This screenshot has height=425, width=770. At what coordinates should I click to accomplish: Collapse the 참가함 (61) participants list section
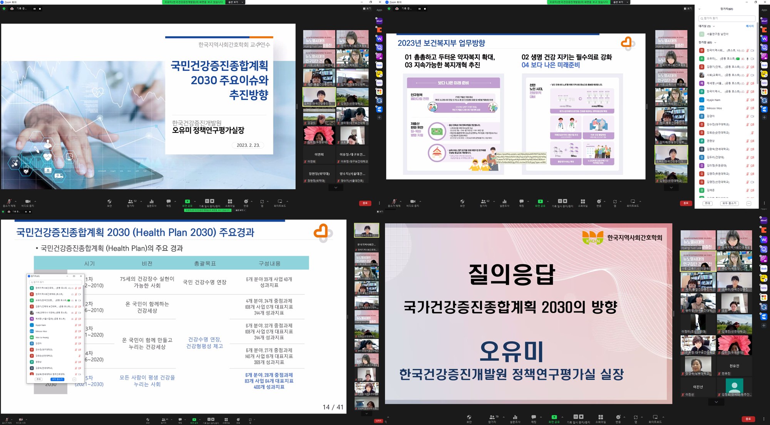pos(715,42)
